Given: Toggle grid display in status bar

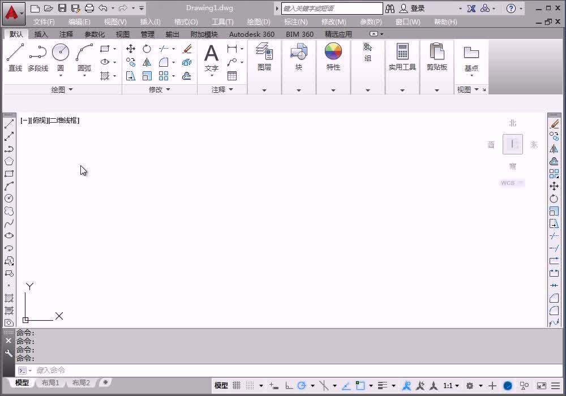Looking at the screenshot, I should coord(237,386).
